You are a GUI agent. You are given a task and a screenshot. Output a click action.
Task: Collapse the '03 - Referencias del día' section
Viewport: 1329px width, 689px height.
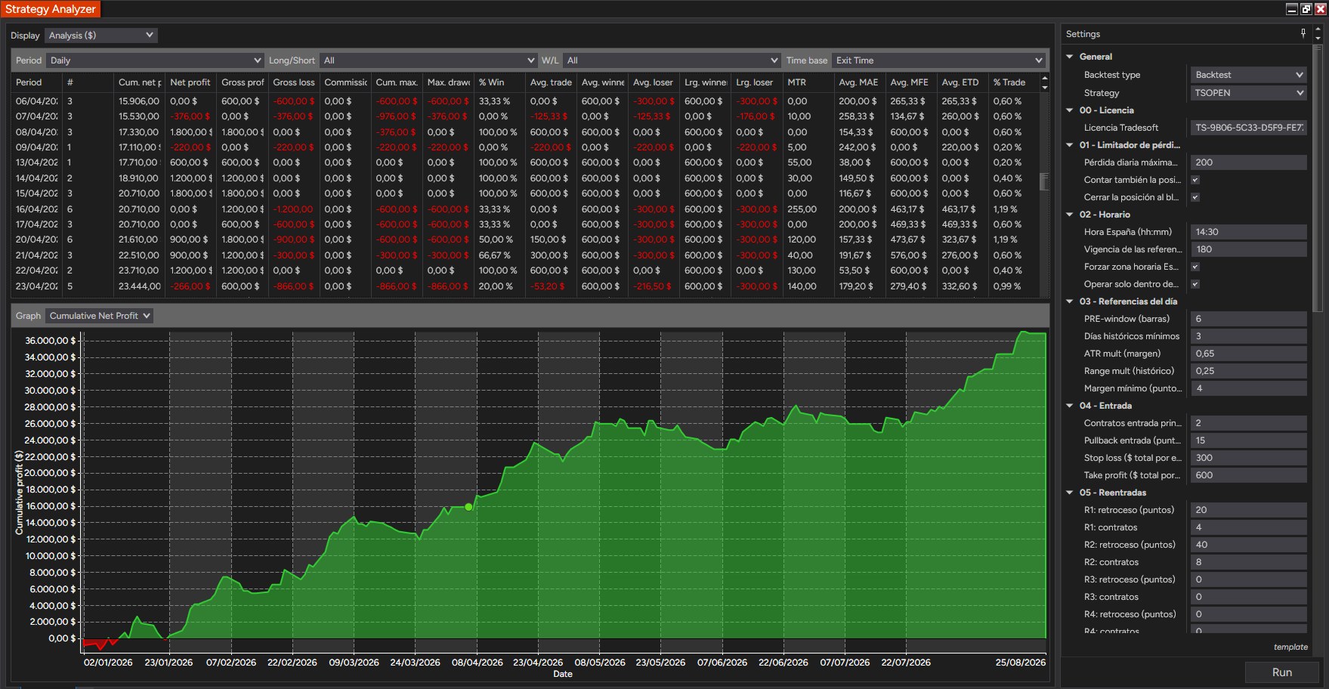pos(1070,301)
